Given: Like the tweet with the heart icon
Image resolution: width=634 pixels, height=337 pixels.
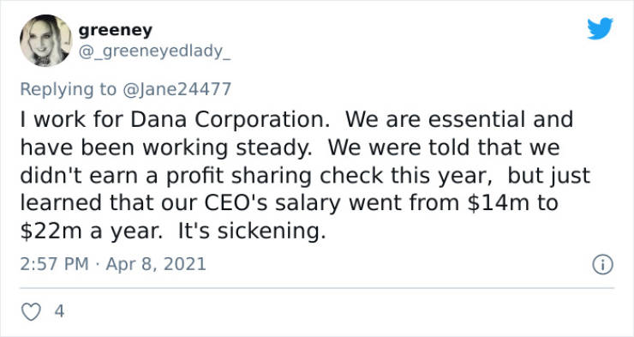Looking at the screenshot, I should tap(31, 312).
